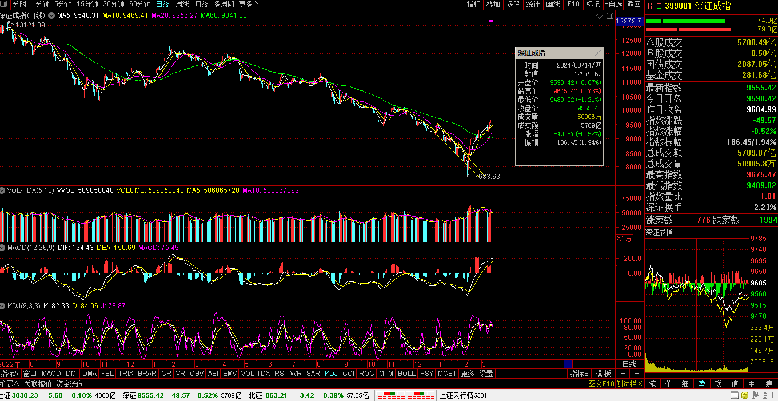Image resolution: width=778 pixels, height=401 pixels.
Task: Open the 统计 statistics menu
Action: pyautogui.click(x=533, y=4)
